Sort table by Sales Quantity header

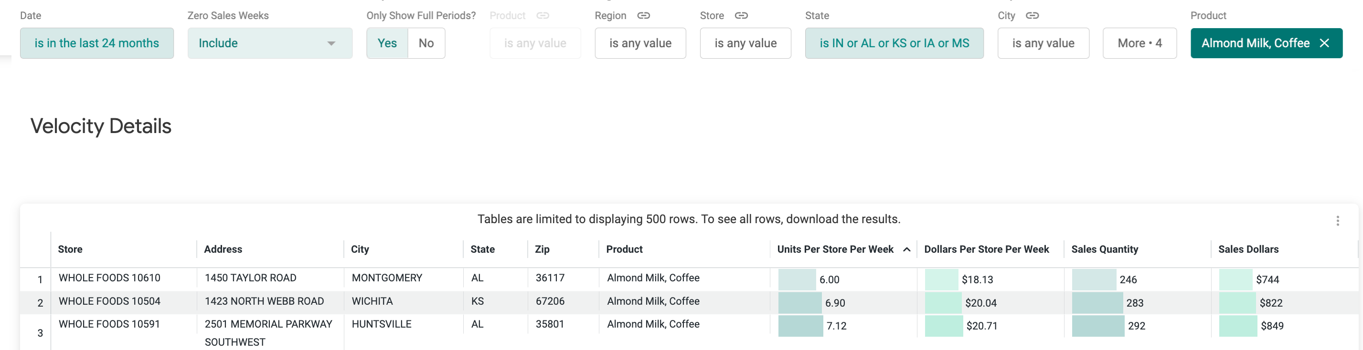(1104, 249)
